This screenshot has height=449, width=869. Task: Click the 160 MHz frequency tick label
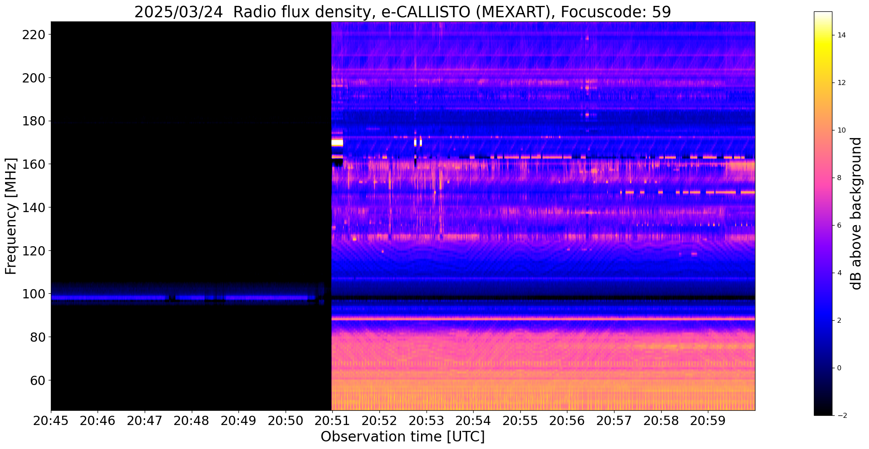(33, 164)
